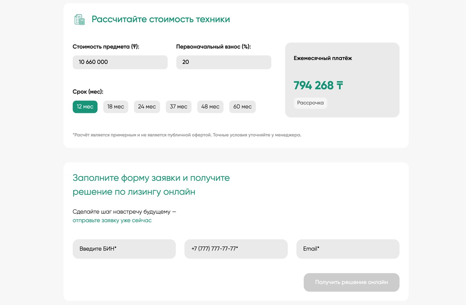This screenshot has width=466, height=305.
Task: Edit the item cost field 10 660 000
Action: [120, 62]
